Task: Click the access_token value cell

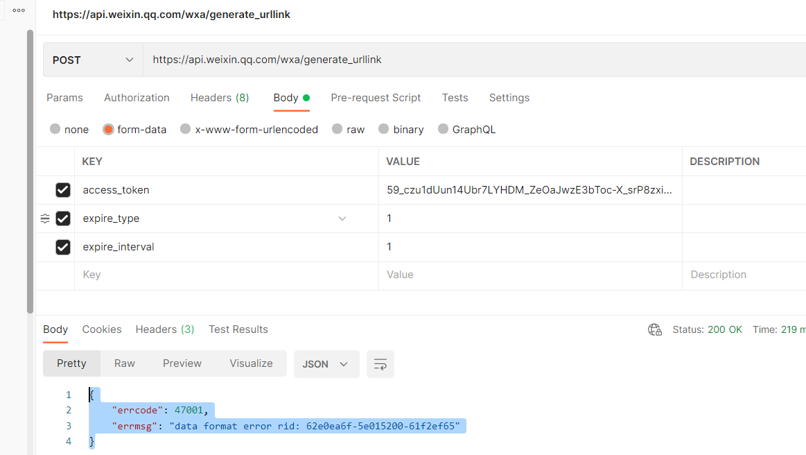Action: click(x=530, y=190)
